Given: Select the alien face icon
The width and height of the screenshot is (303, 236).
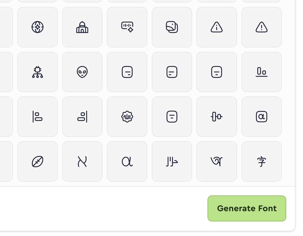Looking at the screenshot, I should click(x=82, y=72).
